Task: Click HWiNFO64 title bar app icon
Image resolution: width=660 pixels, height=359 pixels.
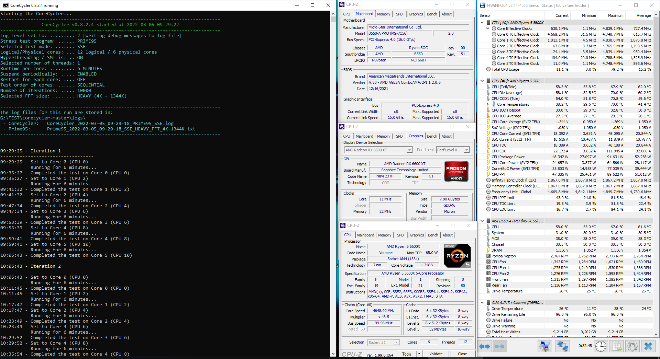Action: (x=483, y=5)
